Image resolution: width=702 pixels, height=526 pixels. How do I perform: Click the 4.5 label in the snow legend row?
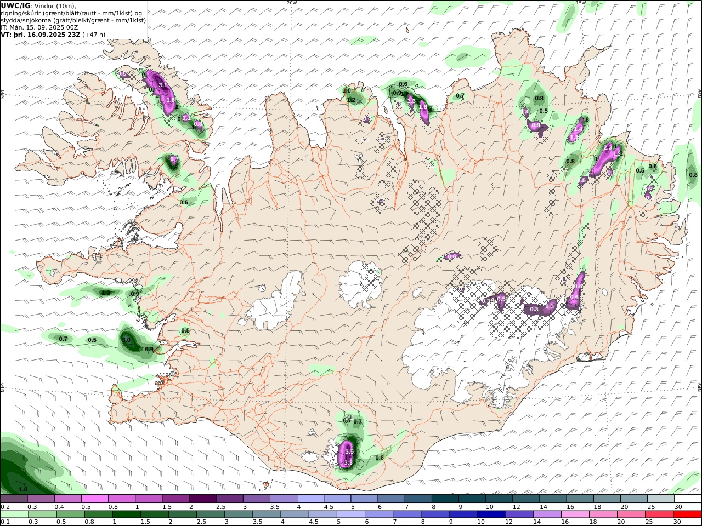[x=329, y=507]
